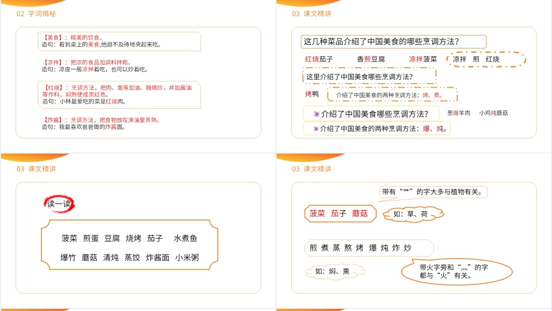Click the text 烤鸭 on the slide

[x=312, y=94]
